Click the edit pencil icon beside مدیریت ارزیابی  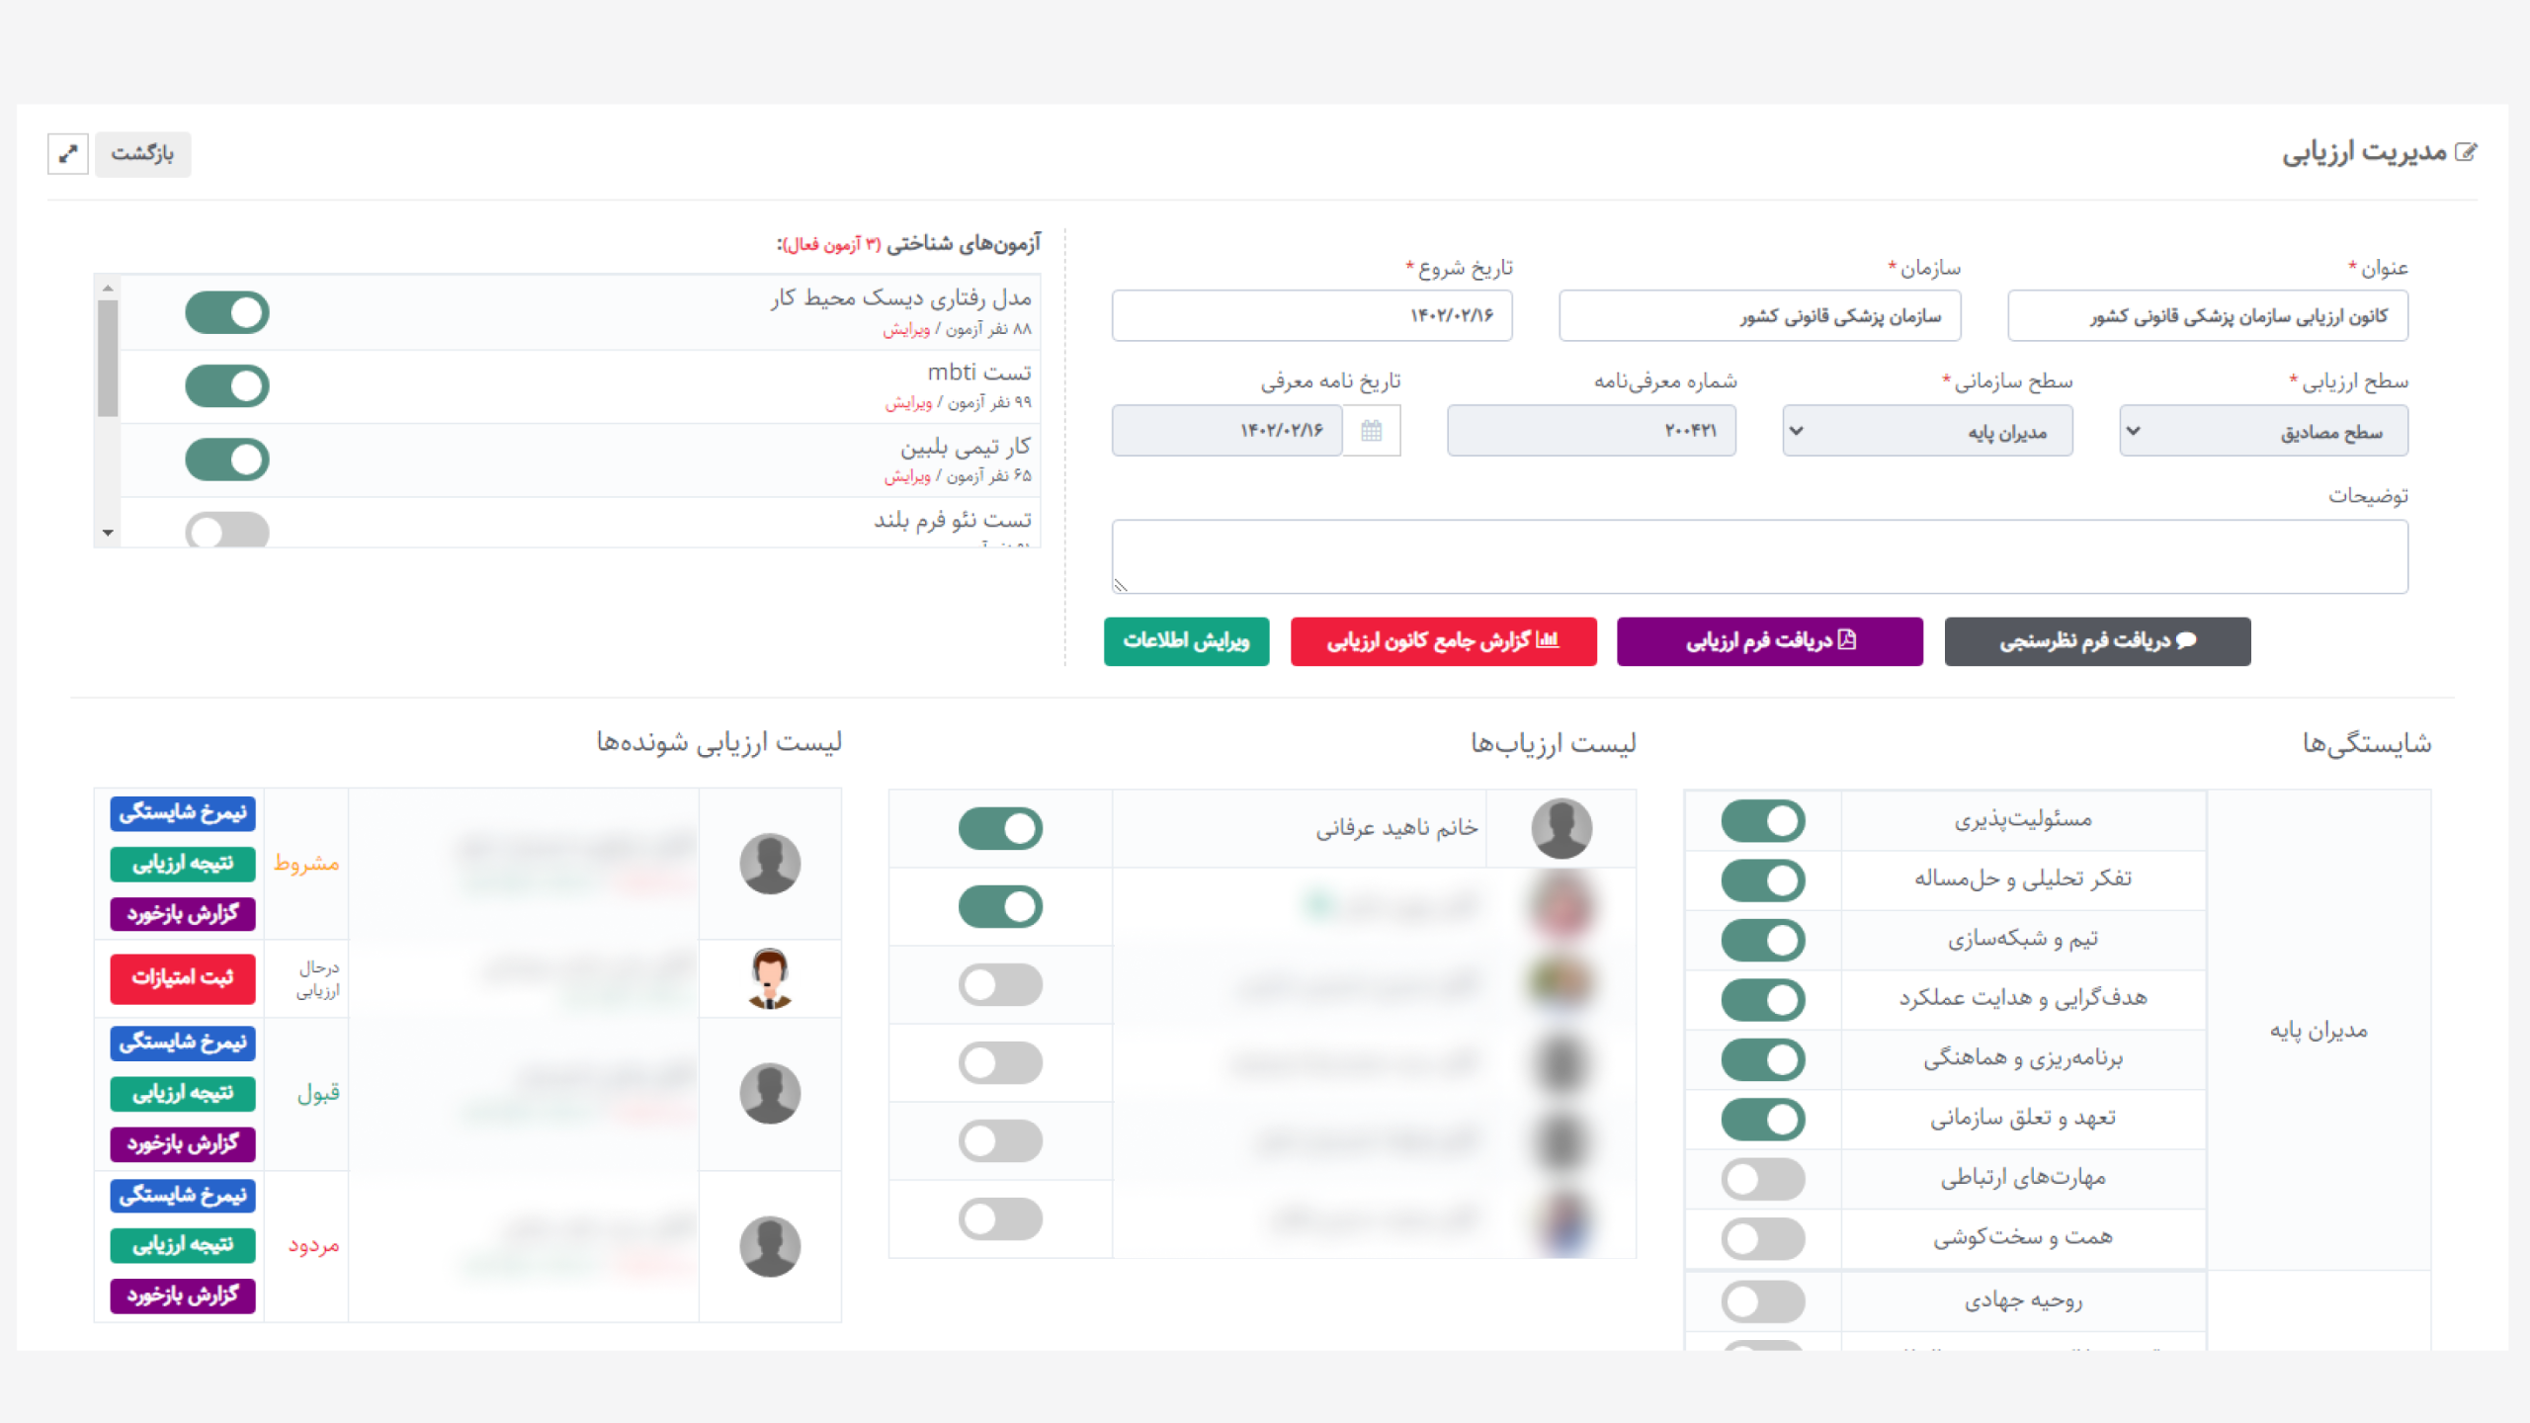[2467, 152]
